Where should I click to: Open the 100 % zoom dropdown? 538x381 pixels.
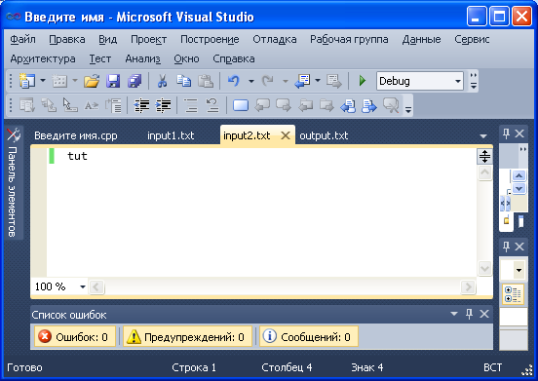82,286
